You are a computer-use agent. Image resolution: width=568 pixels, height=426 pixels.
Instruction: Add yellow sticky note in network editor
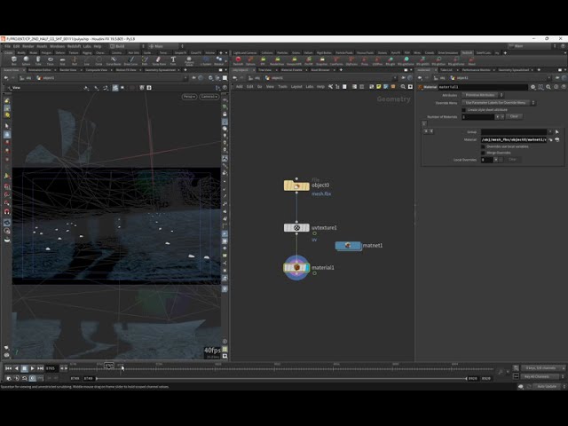point(379,87)
